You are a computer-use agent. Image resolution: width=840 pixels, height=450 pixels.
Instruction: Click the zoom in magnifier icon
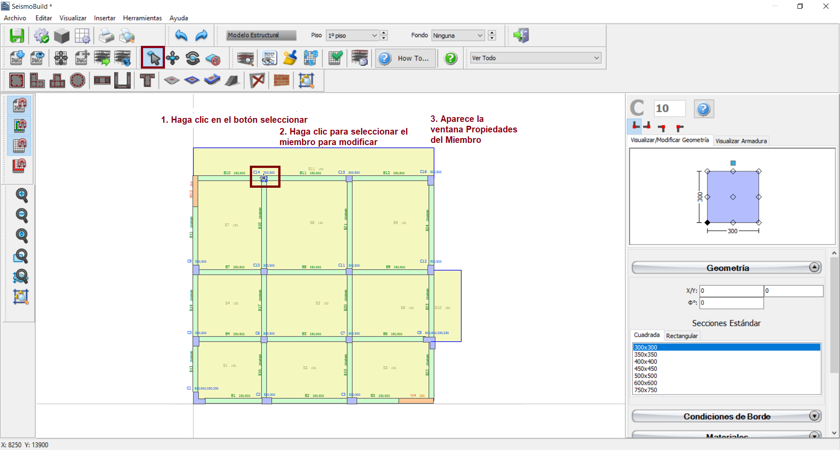[21, 195]
